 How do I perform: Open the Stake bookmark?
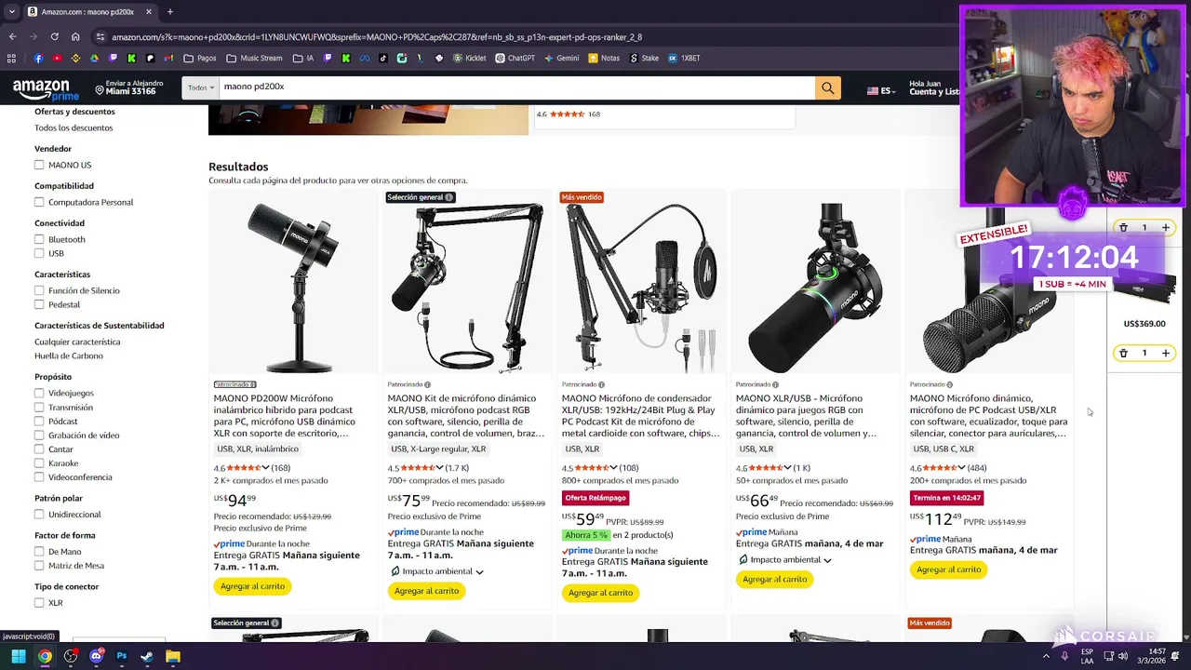pos(644,58)
